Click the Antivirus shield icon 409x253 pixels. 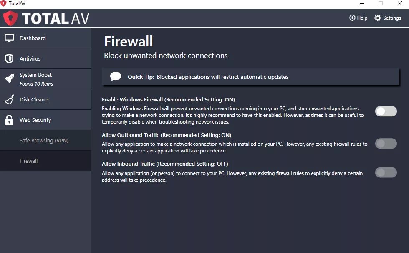click(x=9, y=58)
